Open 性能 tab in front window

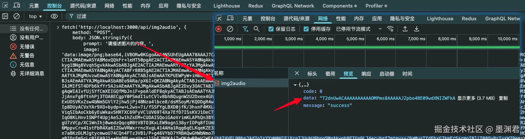pyautogui.click(x=341, y=19)
